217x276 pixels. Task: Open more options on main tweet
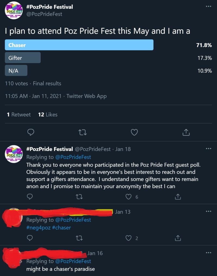(208, 6)
